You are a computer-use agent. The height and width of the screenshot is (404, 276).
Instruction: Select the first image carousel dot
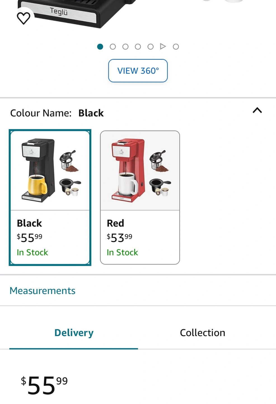tap(100, 47)
